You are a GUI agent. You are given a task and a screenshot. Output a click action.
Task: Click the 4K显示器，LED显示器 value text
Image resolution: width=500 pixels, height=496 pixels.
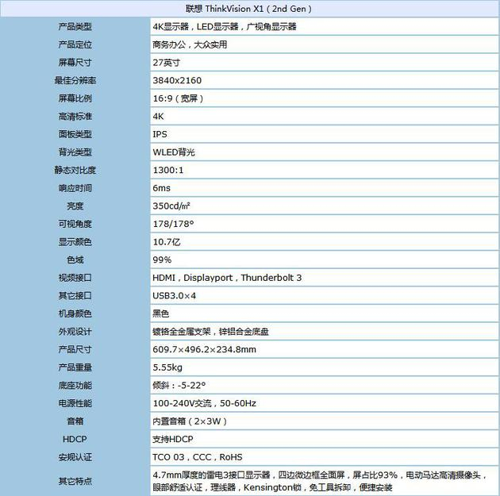[x=195, y=26]
